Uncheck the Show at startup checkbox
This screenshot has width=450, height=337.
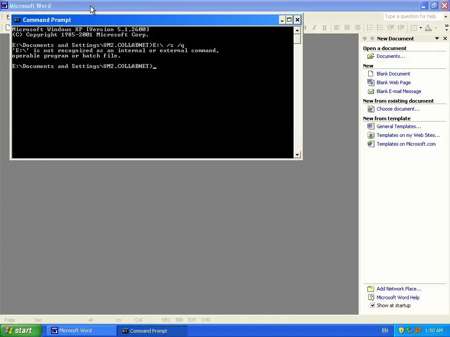point(372,305)
